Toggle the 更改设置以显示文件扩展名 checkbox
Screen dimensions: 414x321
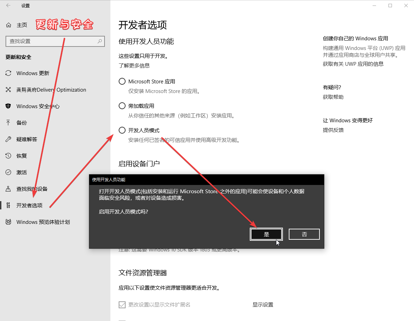pyautogui.click(x=122, y=305)
